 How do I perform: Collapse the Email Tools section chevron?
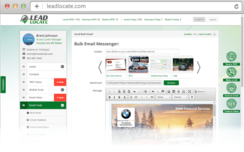[62, 105]
